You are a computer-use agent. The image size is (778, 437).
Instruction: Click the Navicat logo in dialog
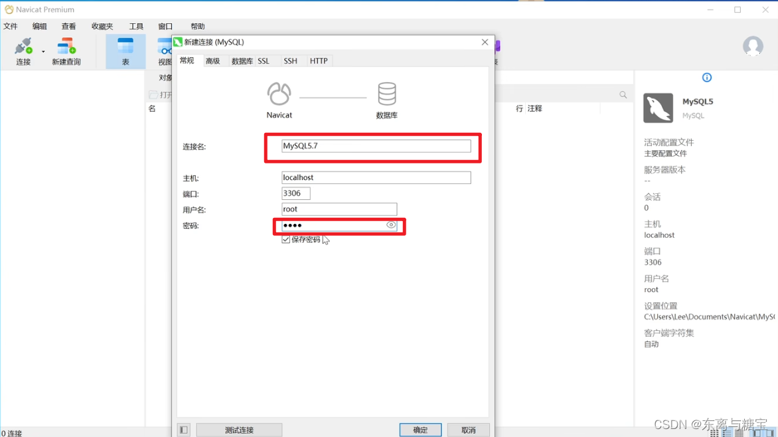click(x=279, y=94)
